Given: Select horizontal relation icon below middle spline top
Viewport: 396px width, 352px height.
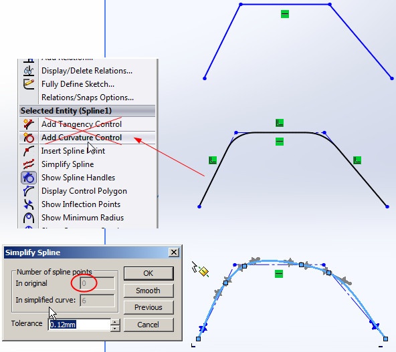Looking at the screenshot, I should point(280,142).
